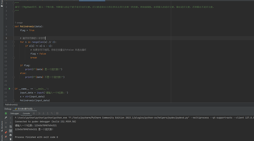Click the Down the Stack Trace arrow
Screen dimensions: 254x141
tap(10, 122)
